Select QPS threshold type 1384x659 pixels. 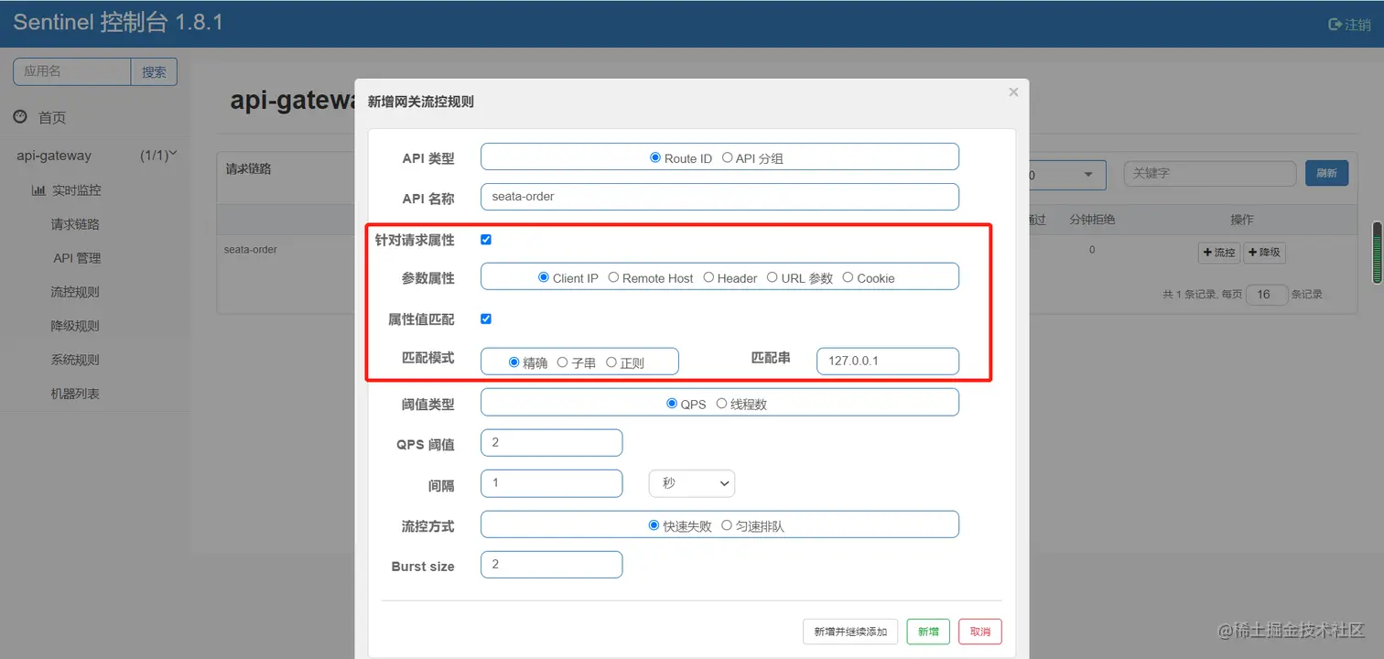pyautogui.click(x=672, y=403)
